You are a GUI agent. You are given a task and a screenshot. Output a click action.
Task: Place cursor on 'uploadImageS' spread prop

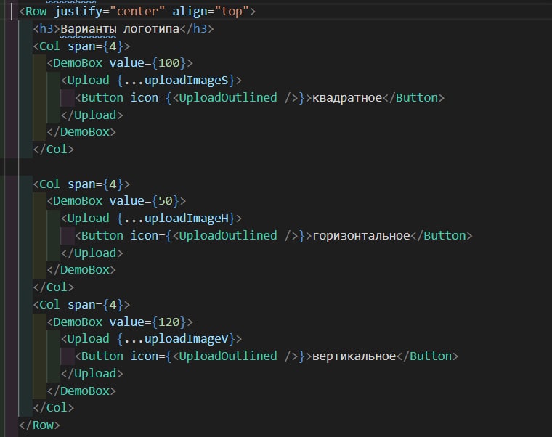click(x=187, y=81)
